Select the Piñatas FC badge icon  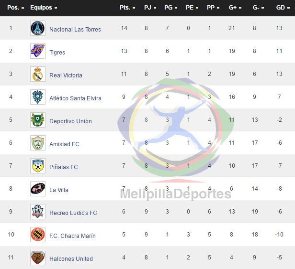click(x=38, y=166)
